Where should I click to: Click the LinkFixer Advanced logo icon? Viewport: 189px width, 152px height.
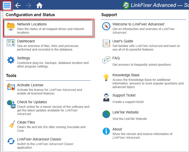tap(126, 5)
